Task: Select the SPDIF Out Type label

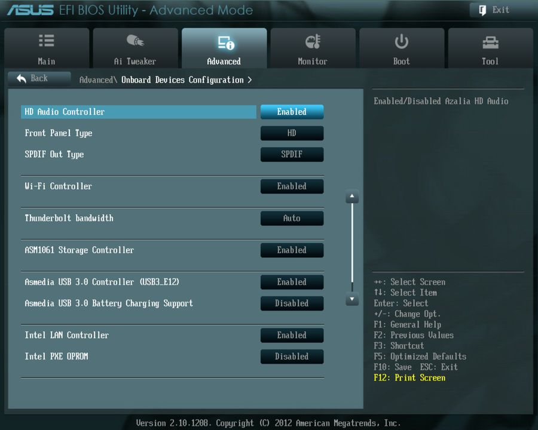Action: tap(54, 155)
